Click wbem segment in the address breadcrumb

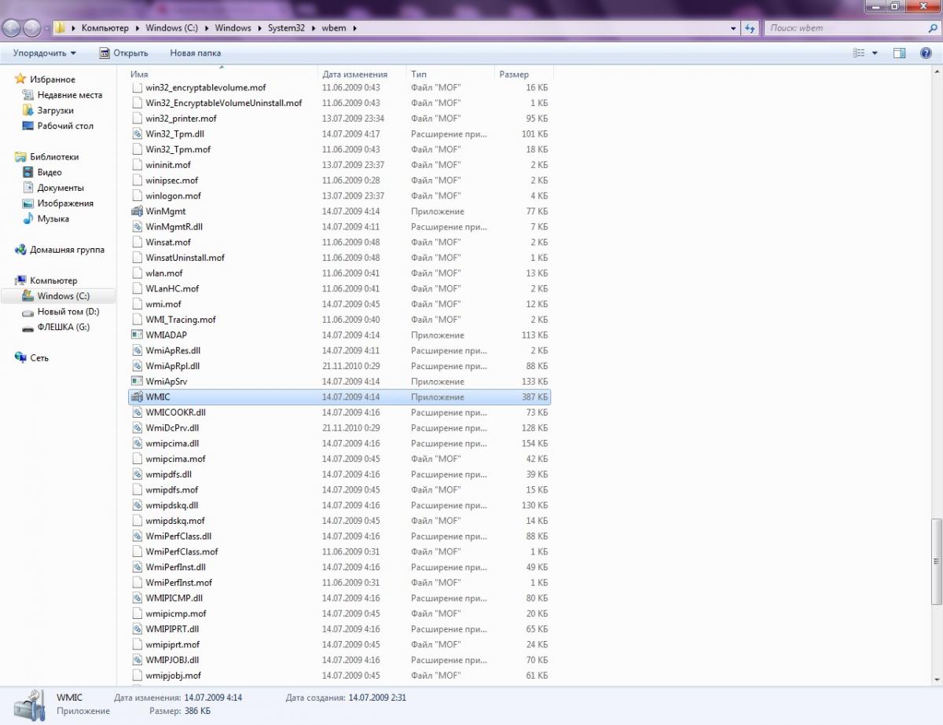coord(333,27)
